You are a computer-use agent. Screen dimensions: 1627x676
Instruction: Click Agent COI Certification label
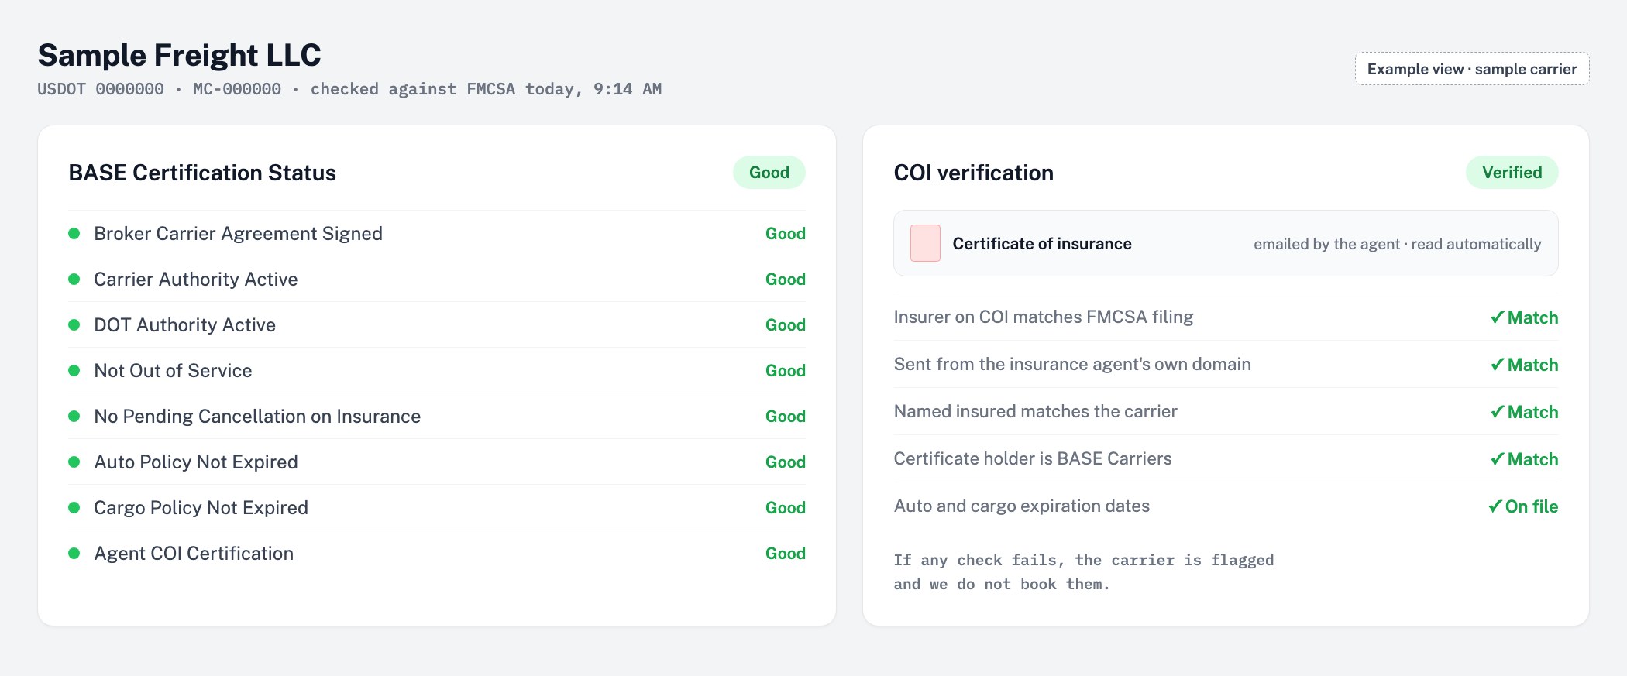click(194, 553)
